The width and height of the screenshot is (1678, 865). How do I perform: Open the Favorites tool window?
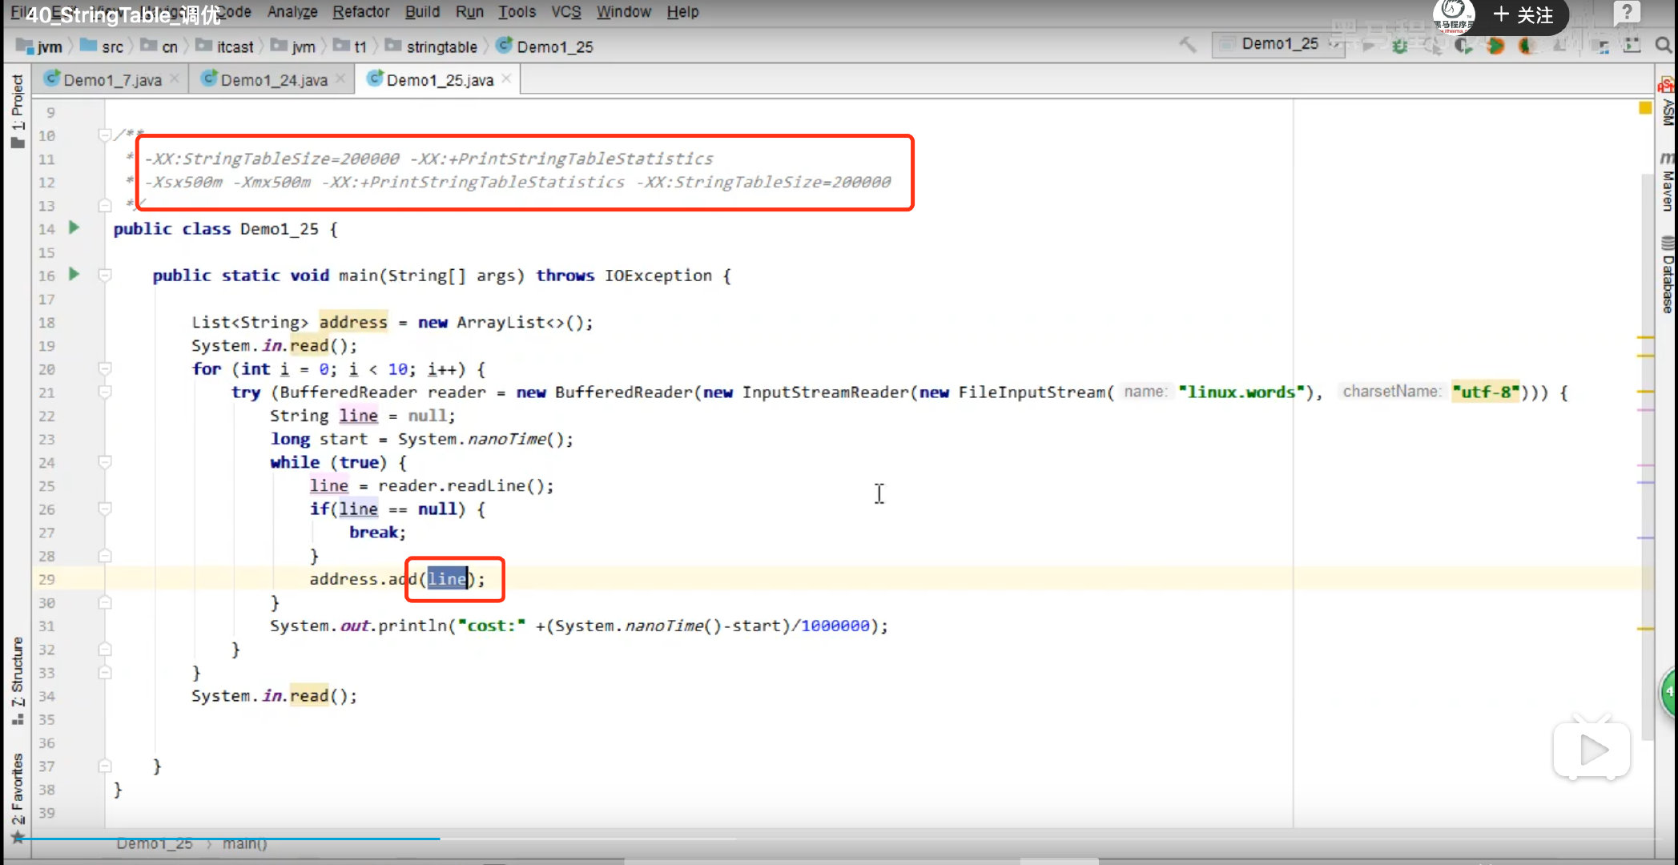coord(18,789)
